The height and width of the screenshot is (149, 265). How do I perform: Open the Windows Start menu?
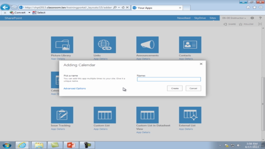pos(7,145)
